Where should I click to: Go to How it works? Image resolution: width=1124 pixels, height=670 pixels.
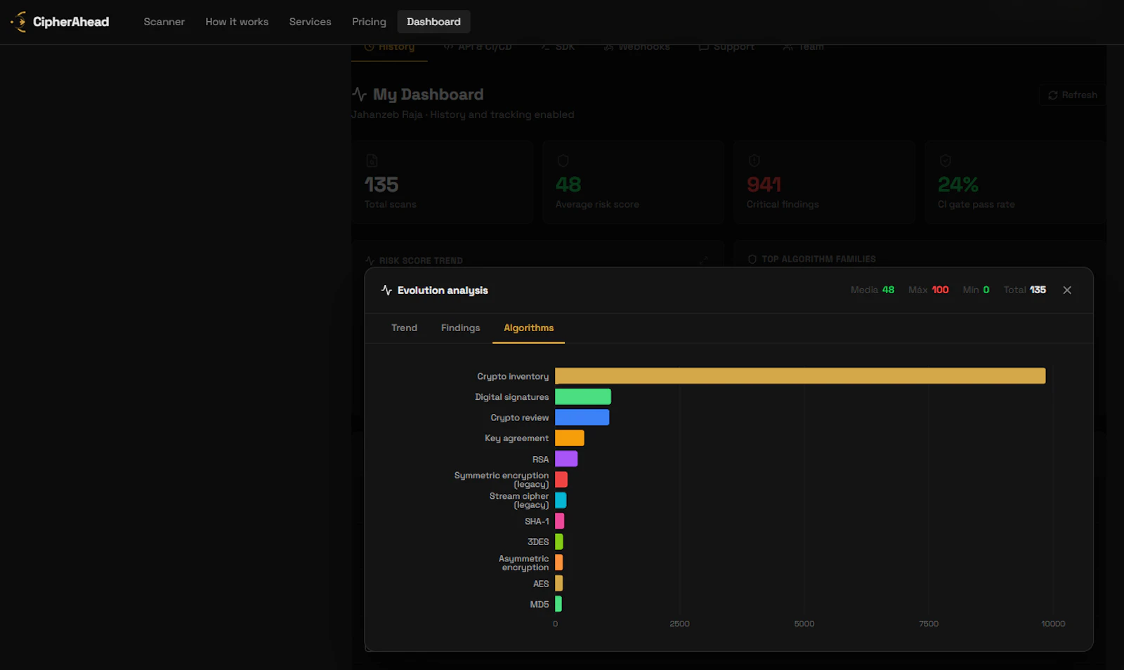coord(237,22)
